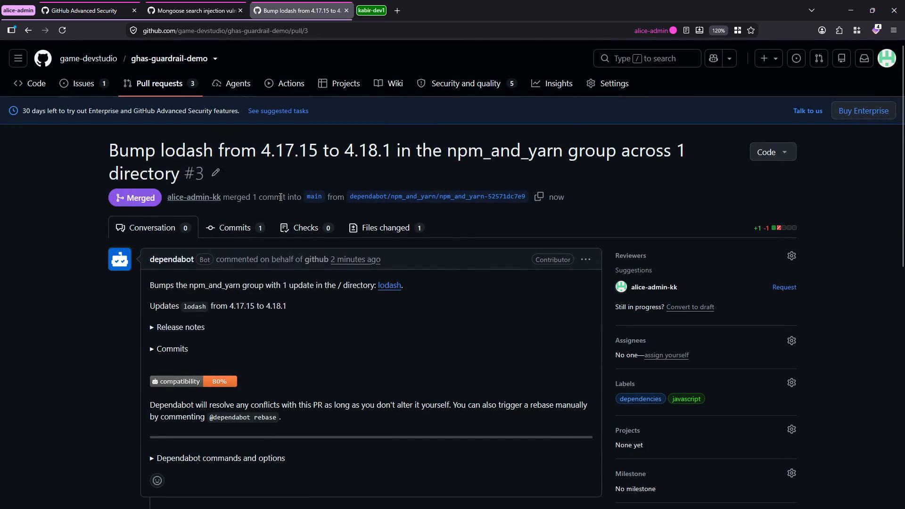905x509 pixels.
Task: Expand the Release notes section
Action: (177, 327)
